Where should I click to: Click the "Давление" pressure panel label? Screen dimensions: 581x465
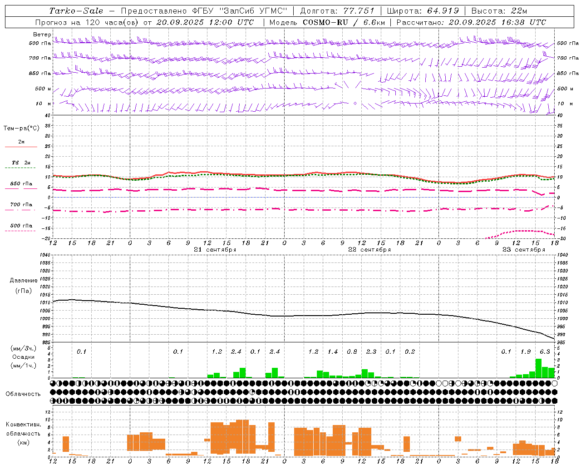(x=24, y=281)
